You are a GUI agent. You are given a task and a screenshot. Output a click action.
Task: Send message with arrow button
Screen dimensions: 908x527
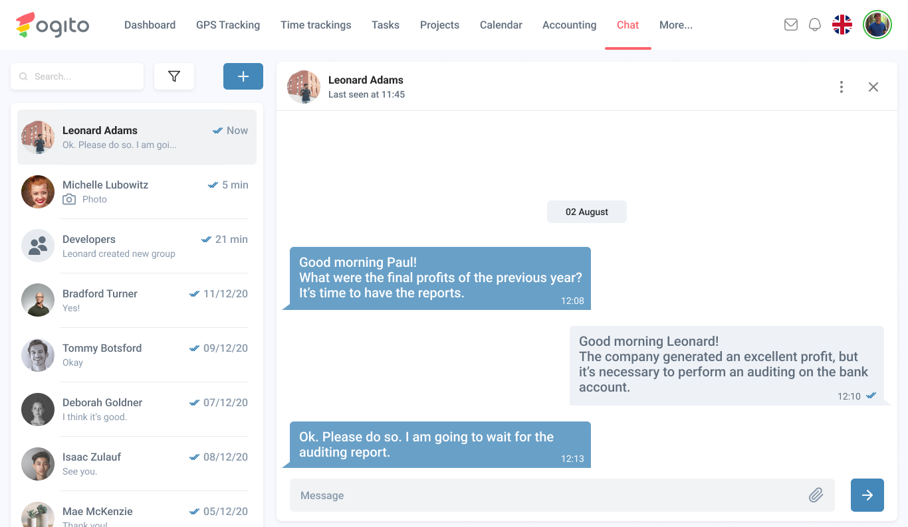click(x=867, y=495)
